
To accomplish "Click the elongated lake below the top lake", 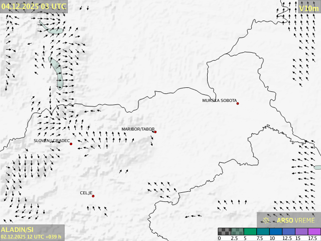I will 57,73.
